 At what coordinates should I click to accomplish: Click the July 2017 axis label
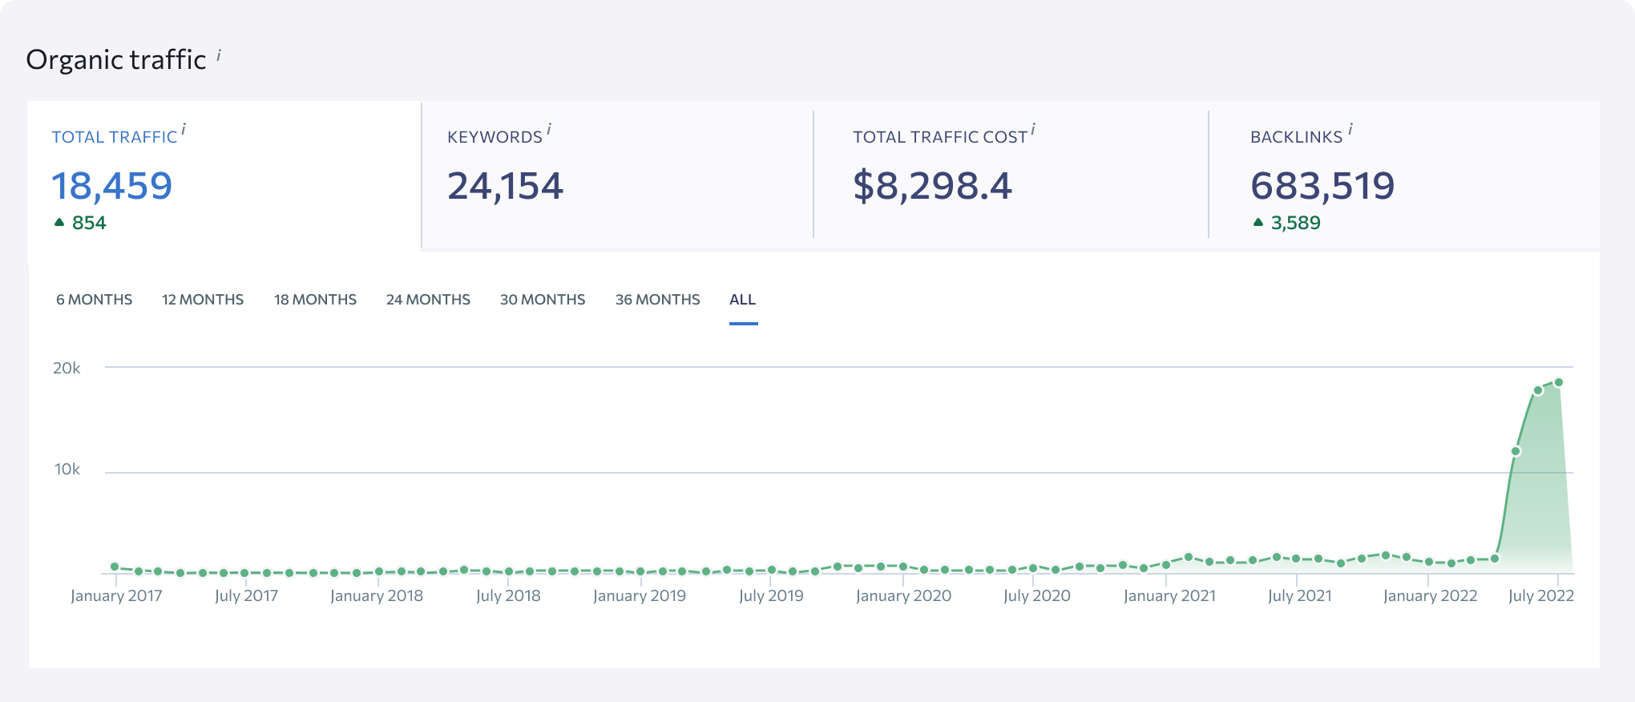pos(247,596)
